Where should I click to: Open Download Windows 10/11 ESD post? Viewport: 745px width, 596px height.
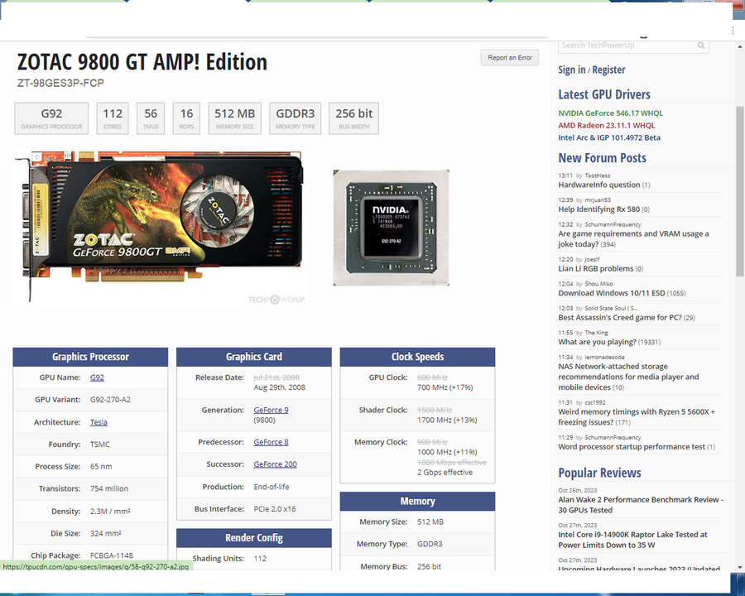(x=612, y=293)
